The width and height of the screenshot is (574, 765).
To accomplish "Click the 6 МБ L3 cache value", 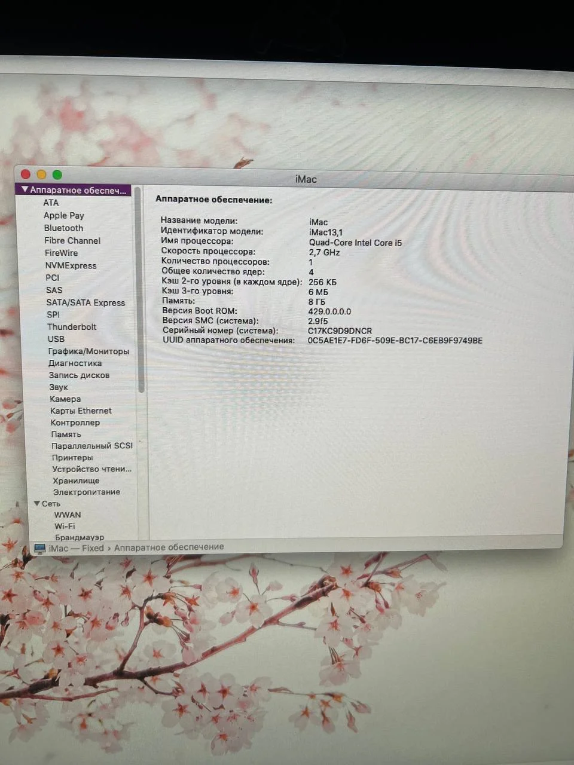I will 318,292.
